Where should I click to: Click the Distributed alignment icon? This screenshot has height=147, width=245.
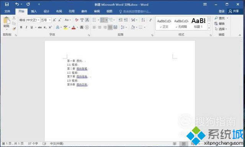pyautogui.click(x=116, y=27)
